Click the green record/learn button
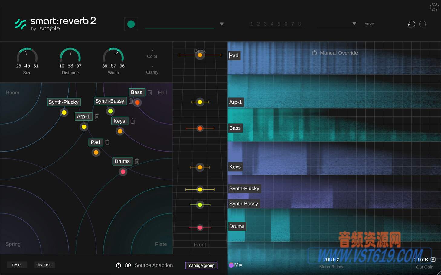 tap(131, 24)
